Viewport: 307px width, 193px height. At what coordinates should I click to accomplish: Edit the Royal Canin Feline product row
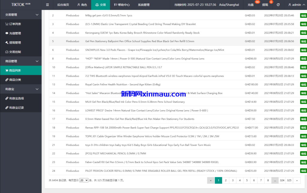pyautogui.click(x=303, y=85)
